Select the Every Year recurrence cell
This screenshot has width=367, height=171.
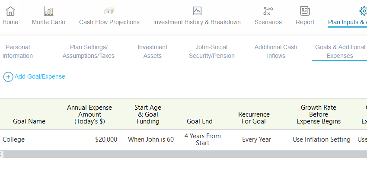tap(256, 139)
